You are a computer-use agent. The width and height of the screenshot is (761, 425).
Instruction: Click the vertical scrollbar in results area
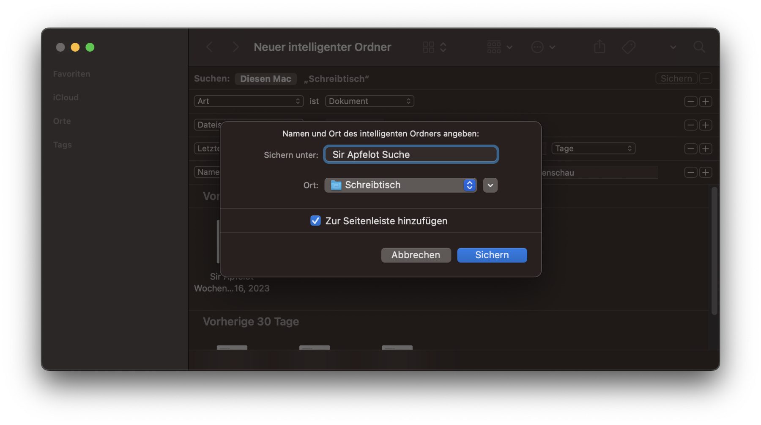(714, 251)
